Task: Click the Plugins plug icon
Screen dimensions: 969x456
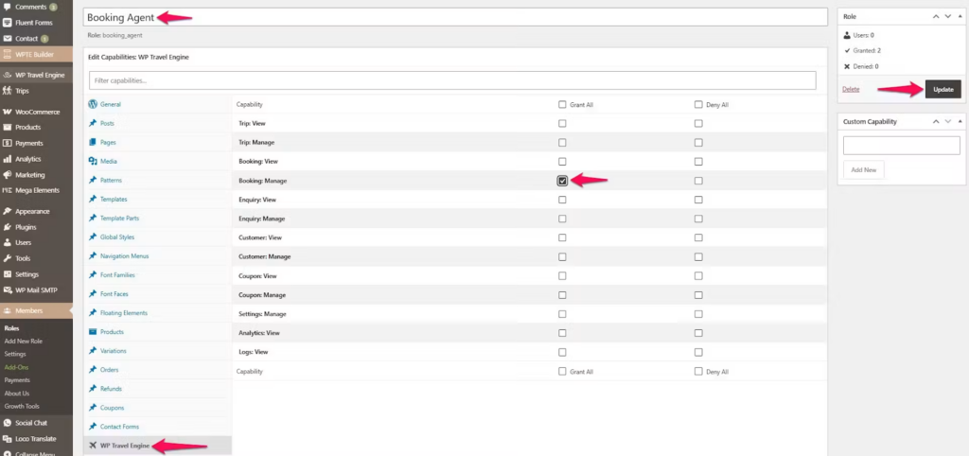Action: [7, 227]
